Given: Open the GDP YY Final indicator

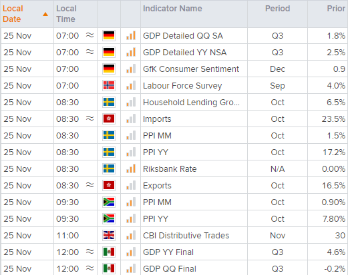Looking at the screenshot, I should coord(168,252).
